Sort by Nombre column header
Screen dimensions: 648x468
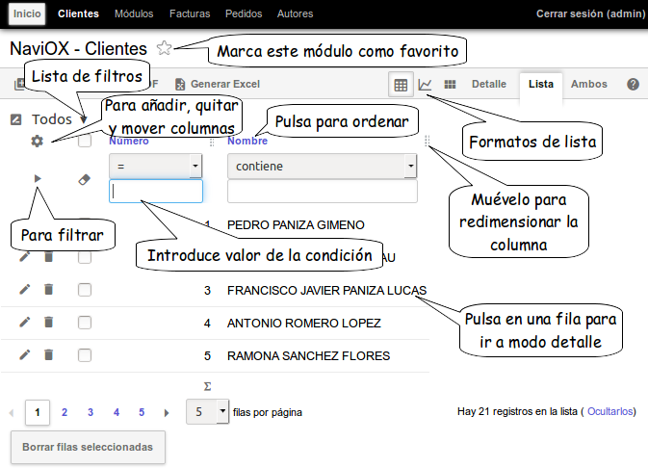(247, 141)
